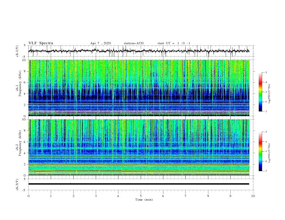Click the "10" tick on the time axis
The height and width of the screenshot is (220, 285).
click(x=253, y=196)
